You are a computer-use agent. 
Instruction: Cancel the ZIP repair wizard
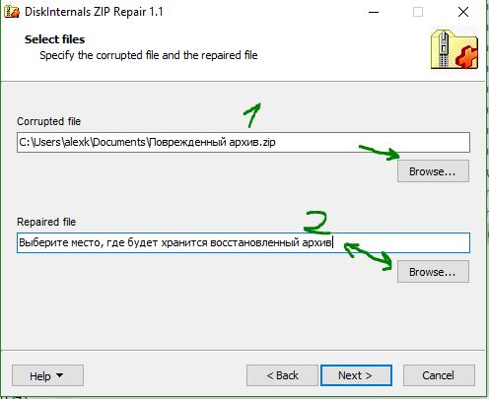(439, 375)
